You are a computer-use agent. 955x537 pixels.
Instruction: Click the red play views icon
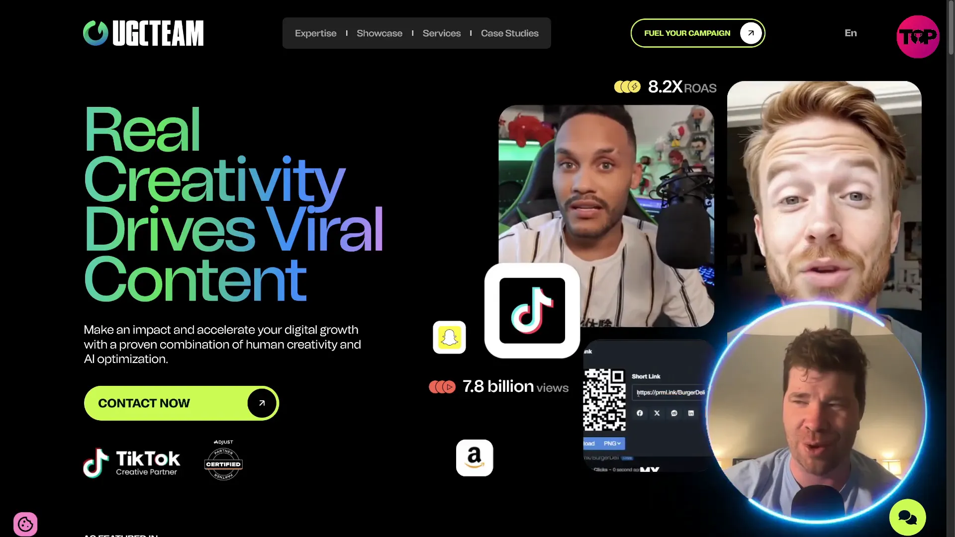pos(442,387)
